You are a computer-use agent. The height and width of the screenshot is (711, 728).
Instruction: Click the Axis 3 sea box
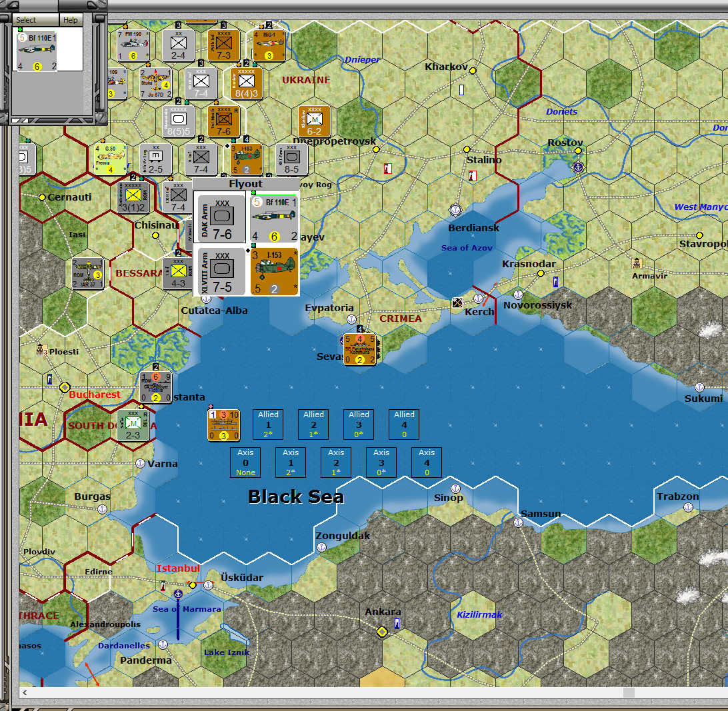(x=381, y=462)
